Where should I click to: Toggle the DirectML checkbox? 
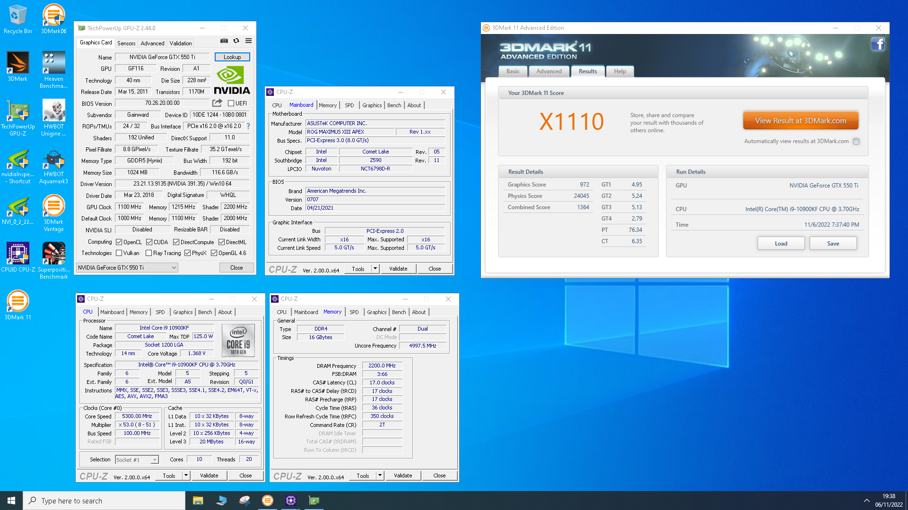pos(221,242)
